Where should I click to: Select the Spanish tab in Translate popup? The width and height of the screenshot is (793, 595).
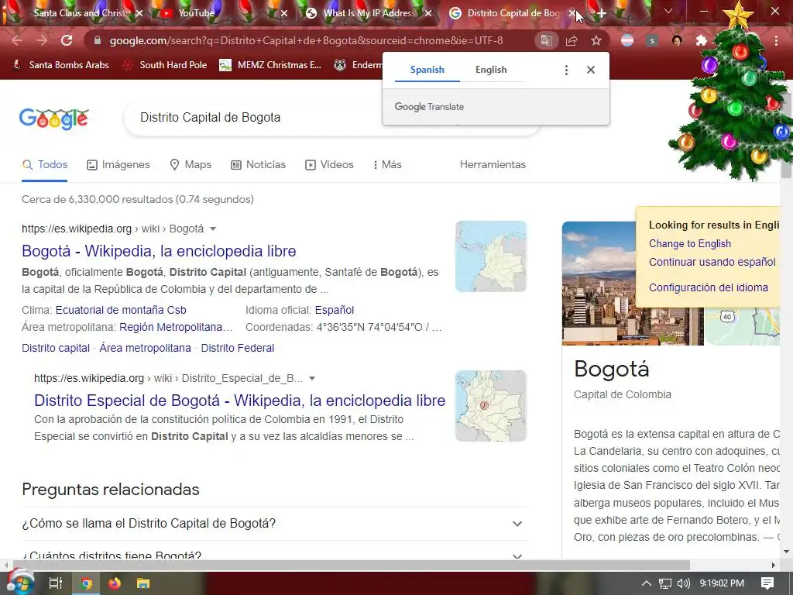[427, 70]
